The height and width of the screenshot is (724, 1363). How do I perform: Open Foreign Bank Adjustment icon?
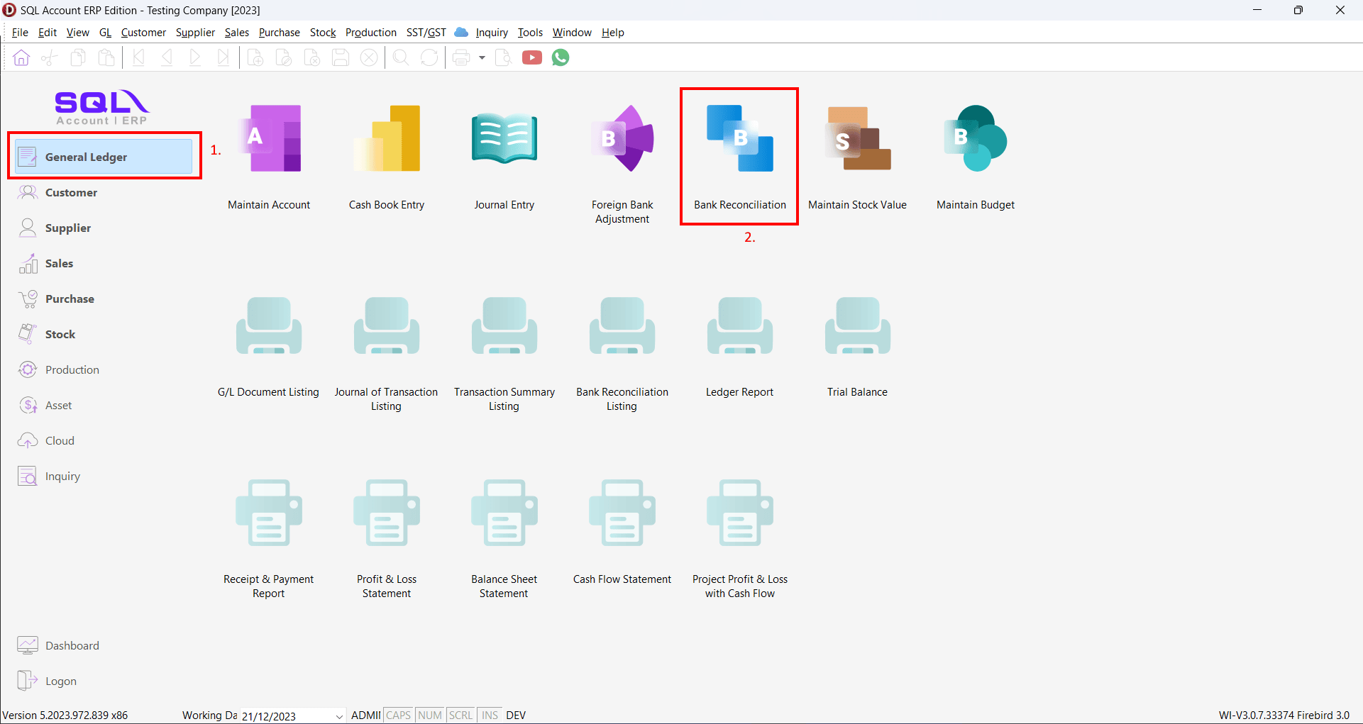[622, 139]
